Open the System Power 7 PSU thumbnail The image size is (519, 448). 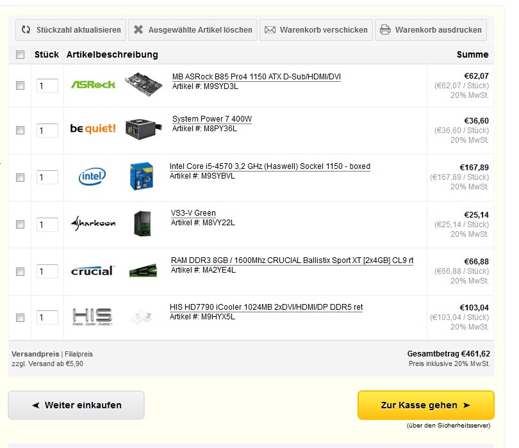144,129
